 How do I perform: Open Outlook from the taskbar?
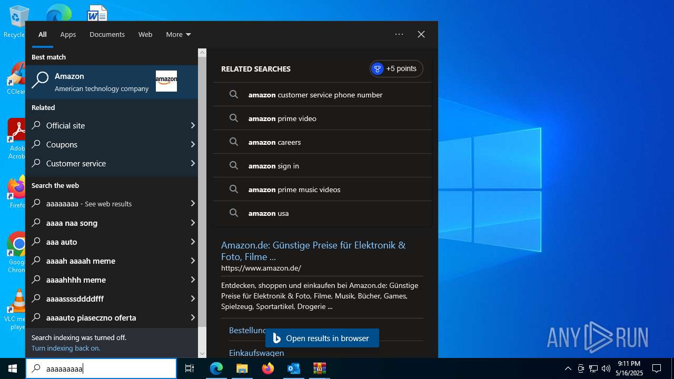[x=293, y=368]
